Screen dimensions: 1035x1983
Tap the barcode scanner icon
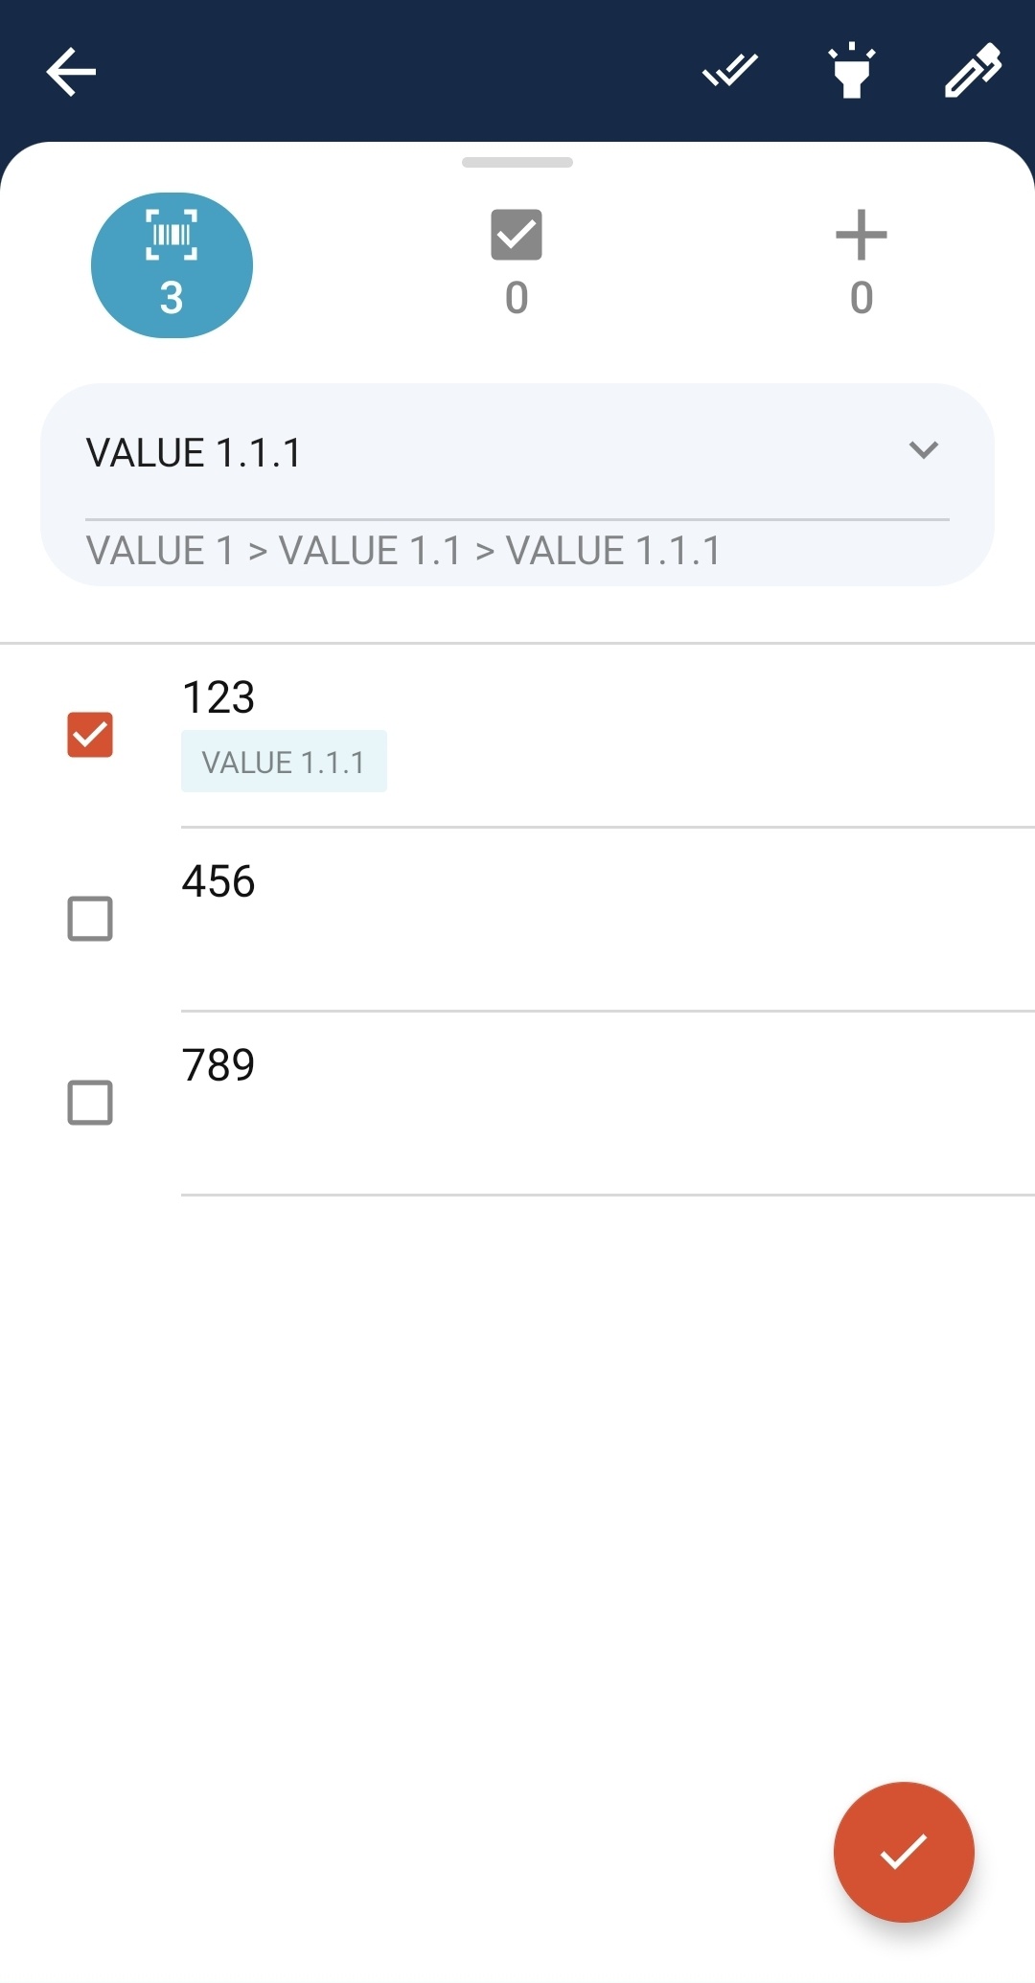(172, 235)
